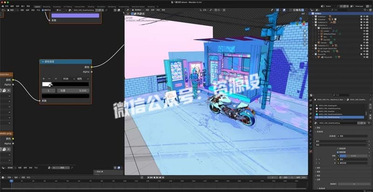Screen dimensions: 373x192
Task: Remove material slot with minus icon
Action: 370,108
